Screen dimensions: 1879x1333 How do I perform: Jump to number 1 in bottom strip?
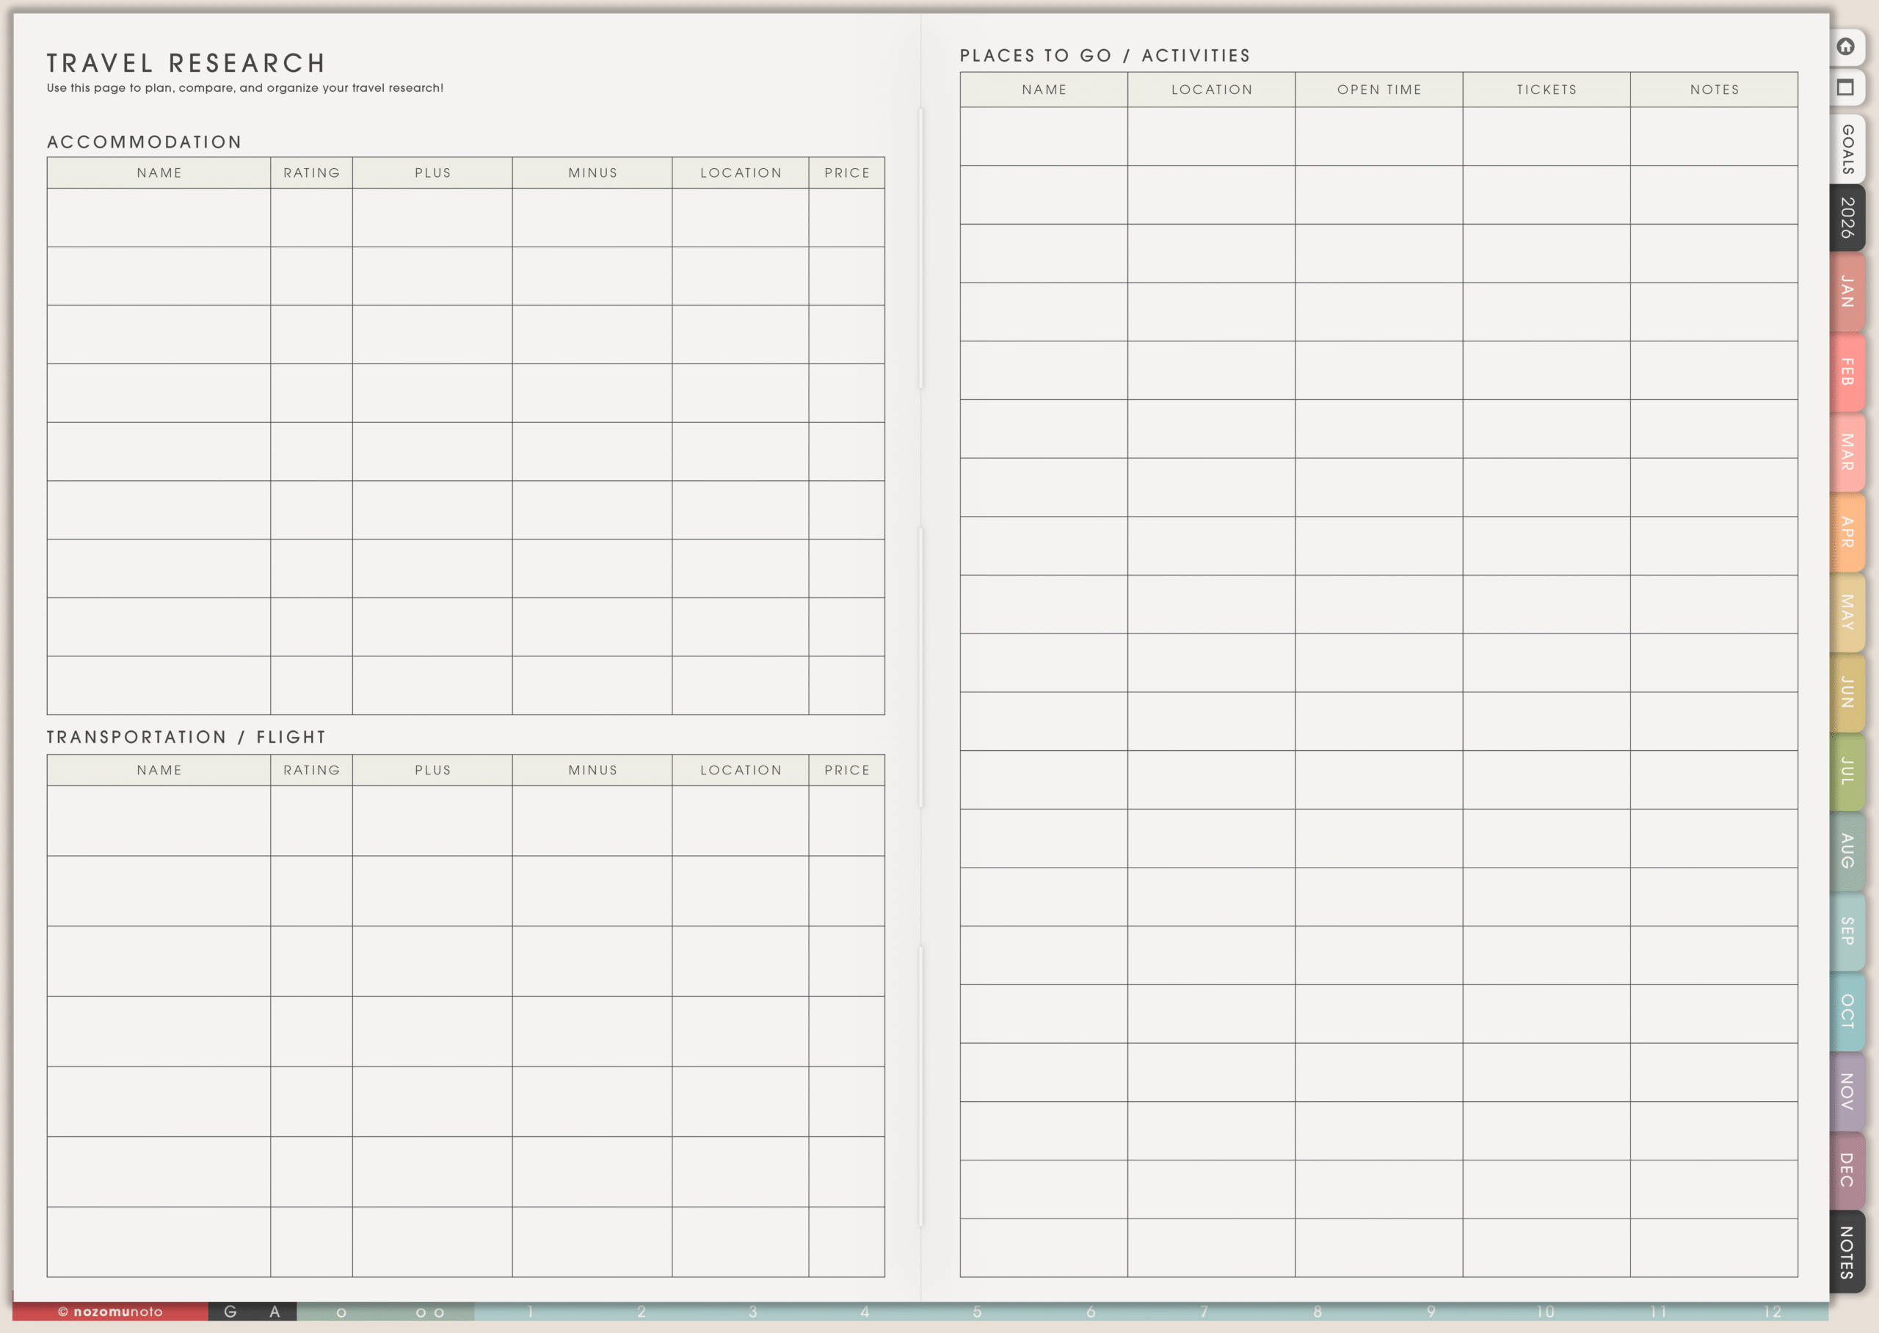click(x=531, y=1312)
